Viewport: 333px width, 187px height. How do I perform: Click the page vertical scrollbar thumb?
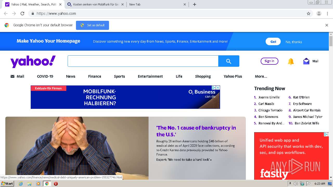[x=331, y=41]
